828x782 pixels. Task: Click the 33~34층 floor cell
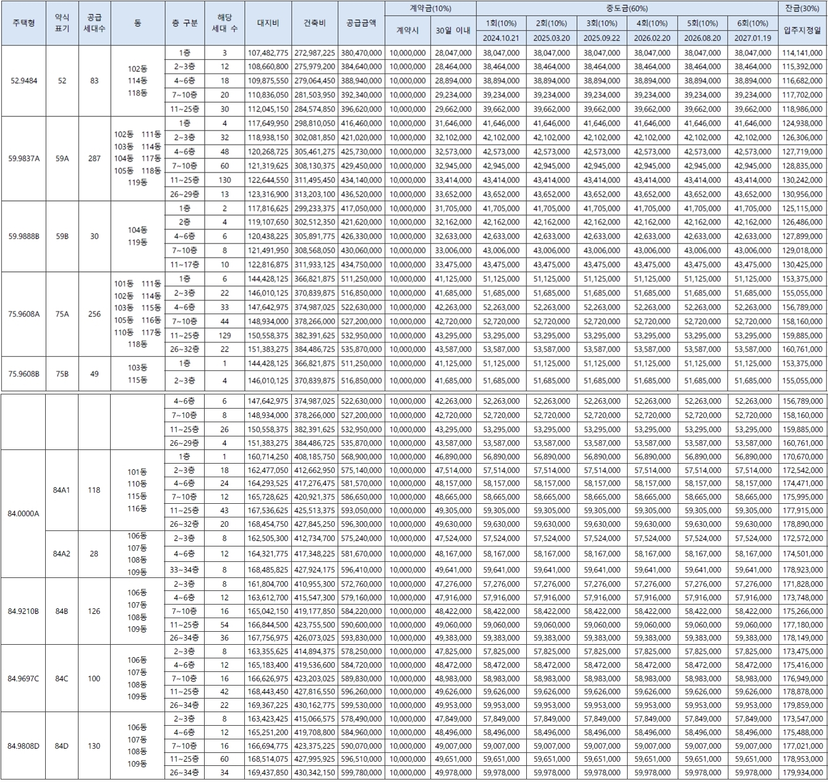pos(184,569)
